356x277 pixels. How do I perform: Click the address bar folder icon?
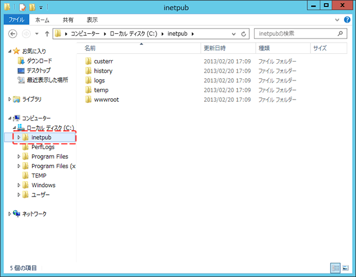click(x=58, y=34)
